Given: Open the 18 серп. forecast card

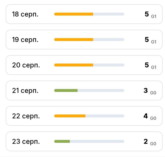Looking at the screenshot, I should click(x=84, y=14).
